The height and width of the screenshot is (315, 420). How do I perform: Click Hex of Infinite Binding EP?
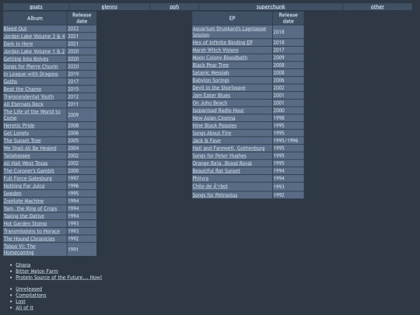tap(222, 42)
